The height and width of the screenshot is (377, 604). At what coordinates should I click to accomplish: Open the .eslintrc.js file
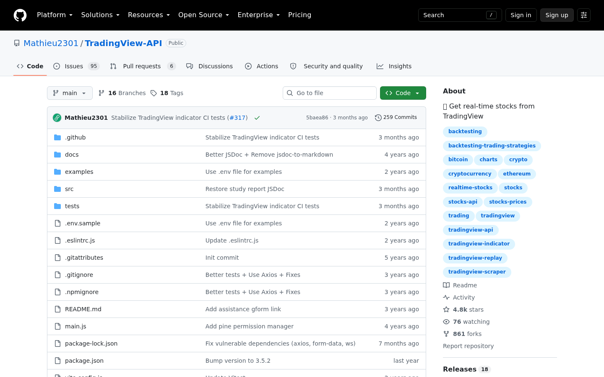coord(80,240)
